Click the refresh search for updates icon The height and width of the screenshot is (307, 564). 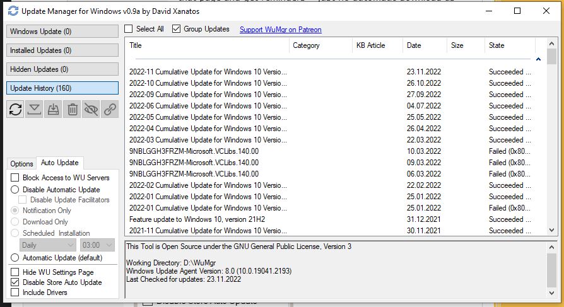16,109
